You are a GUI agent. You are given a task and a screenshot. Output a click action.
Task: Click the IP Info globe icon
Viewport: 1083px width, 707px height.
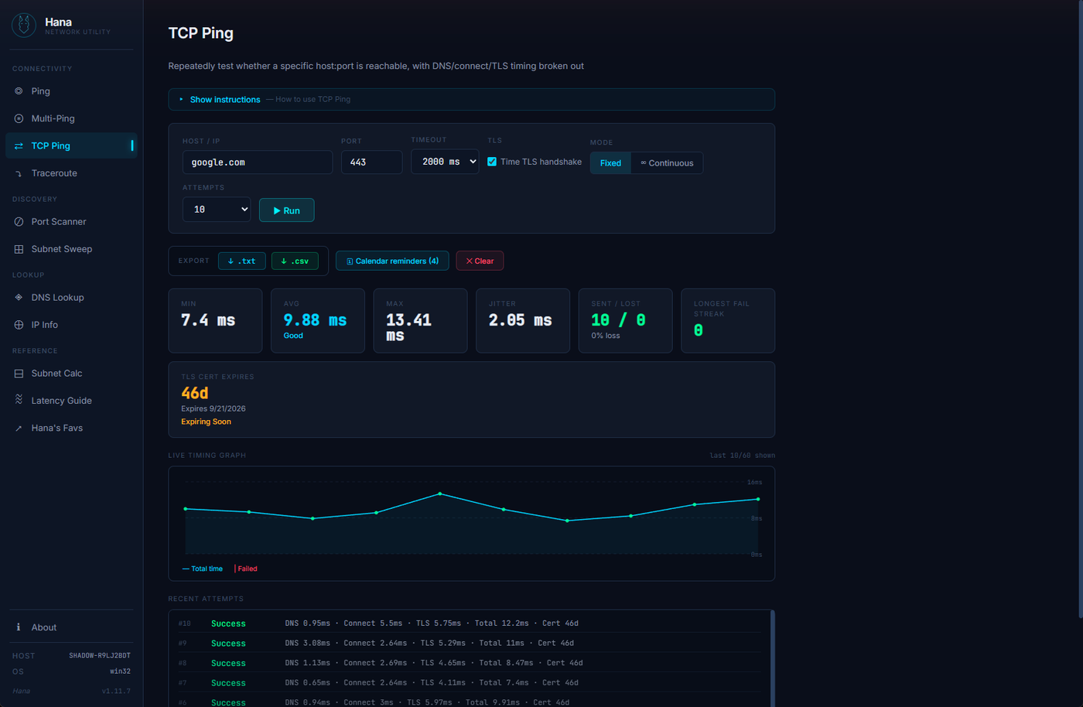tap(19, 325)
